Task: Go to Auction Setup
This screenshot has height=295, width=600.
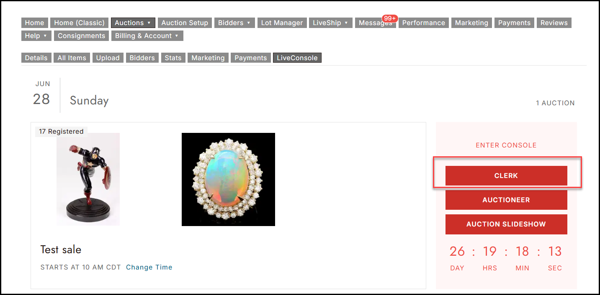Action: 185,23
